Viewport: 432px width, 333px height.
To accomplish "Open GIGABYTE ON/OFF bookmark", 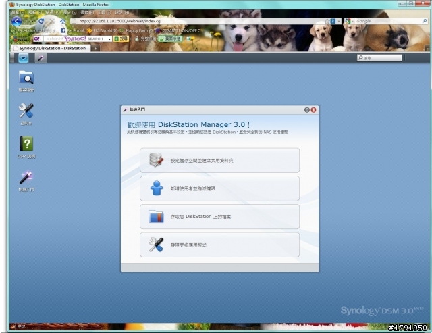I will (x=179, y=30).
